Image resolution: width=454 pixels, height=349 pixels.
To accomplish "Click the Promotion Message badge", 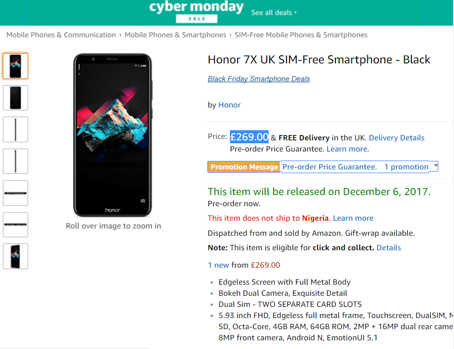I will click(x=243, y=167).
